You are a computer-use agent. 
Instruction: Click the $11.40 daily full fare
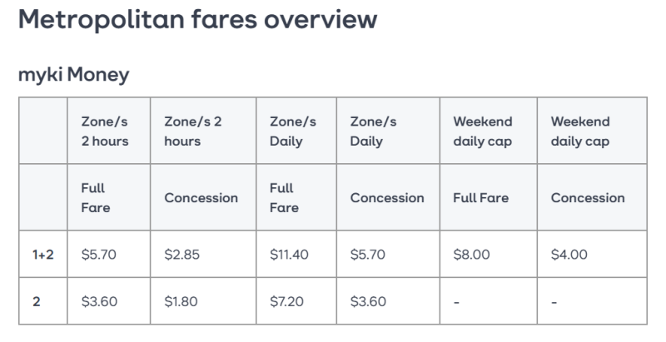pyautogui.click(x=289, y=254)
